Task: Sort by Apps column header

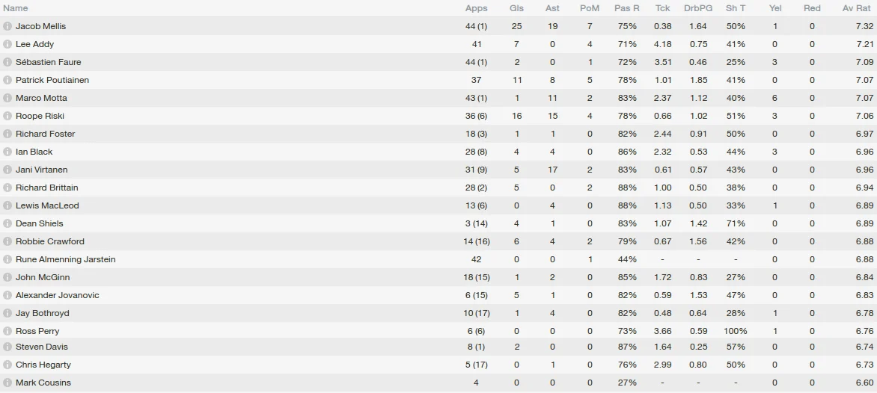Action: tap(476, 8)
